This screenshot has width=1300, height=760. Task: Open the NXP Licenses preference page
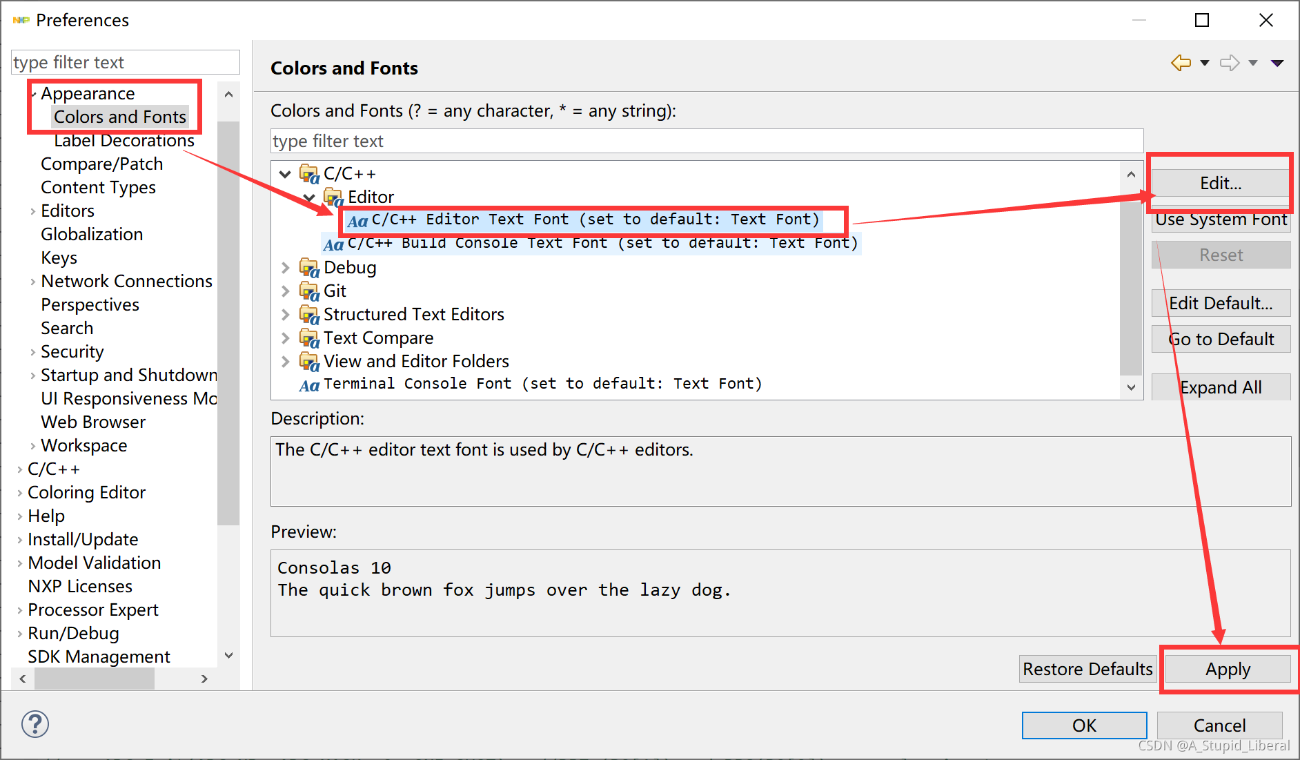[x=80, y=587]
